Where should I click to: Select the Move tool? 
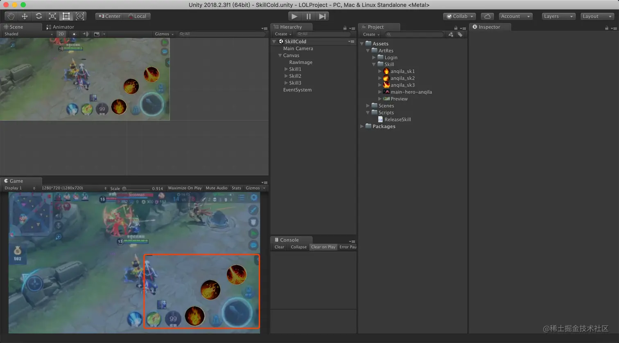25,16
